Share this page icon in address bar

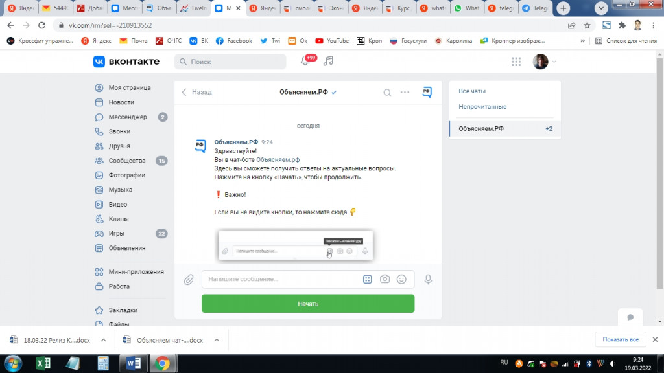571,25
